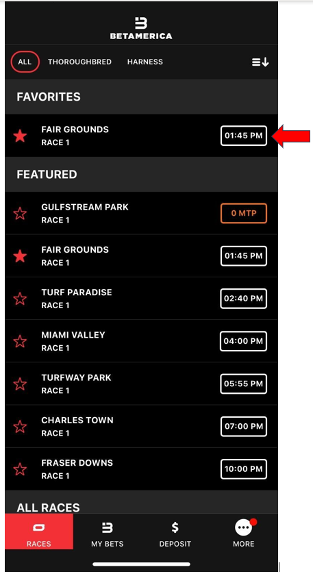Open the More menu icon
This screenshot has height=576, width=313.
(244, 528)
